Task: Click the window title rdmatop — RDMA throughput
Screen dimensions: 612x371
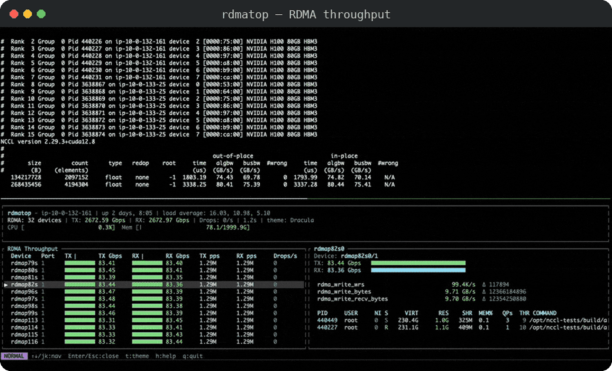Action: tap(306, 14)
